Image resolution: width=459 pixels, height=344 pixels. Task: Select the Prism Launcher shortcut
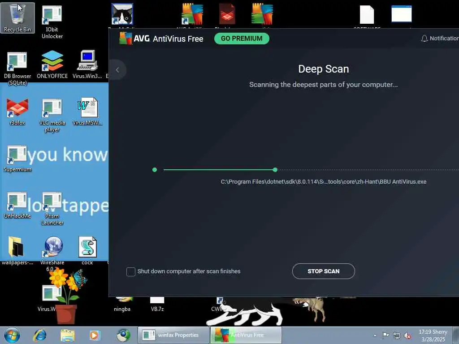coord(52,208)
